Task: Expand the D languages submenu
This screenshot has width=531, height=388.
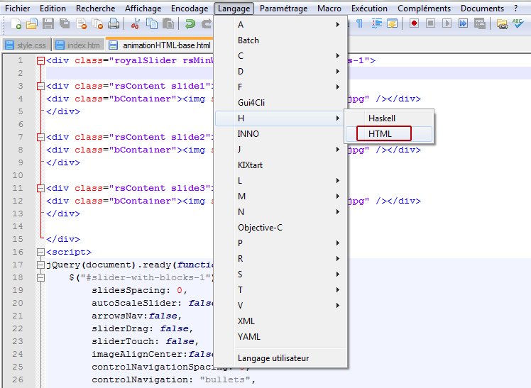Action: (280, 72)
